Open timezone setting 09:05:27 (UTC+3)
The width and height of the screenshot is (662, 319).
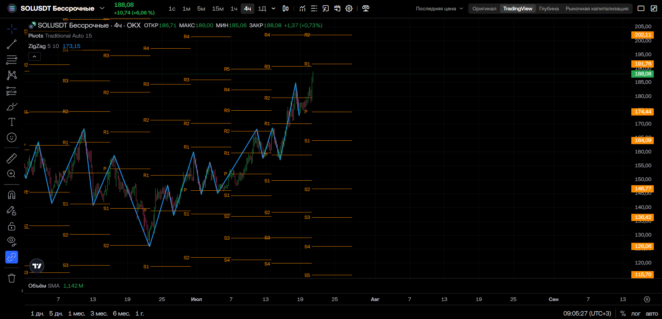[587, 313]
